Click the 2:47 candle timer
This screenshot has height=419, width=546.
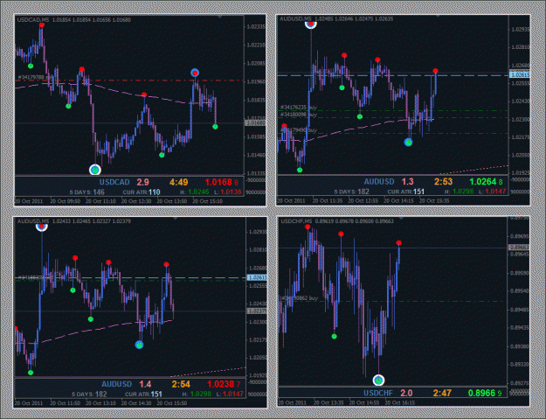(x=442, y=394)
